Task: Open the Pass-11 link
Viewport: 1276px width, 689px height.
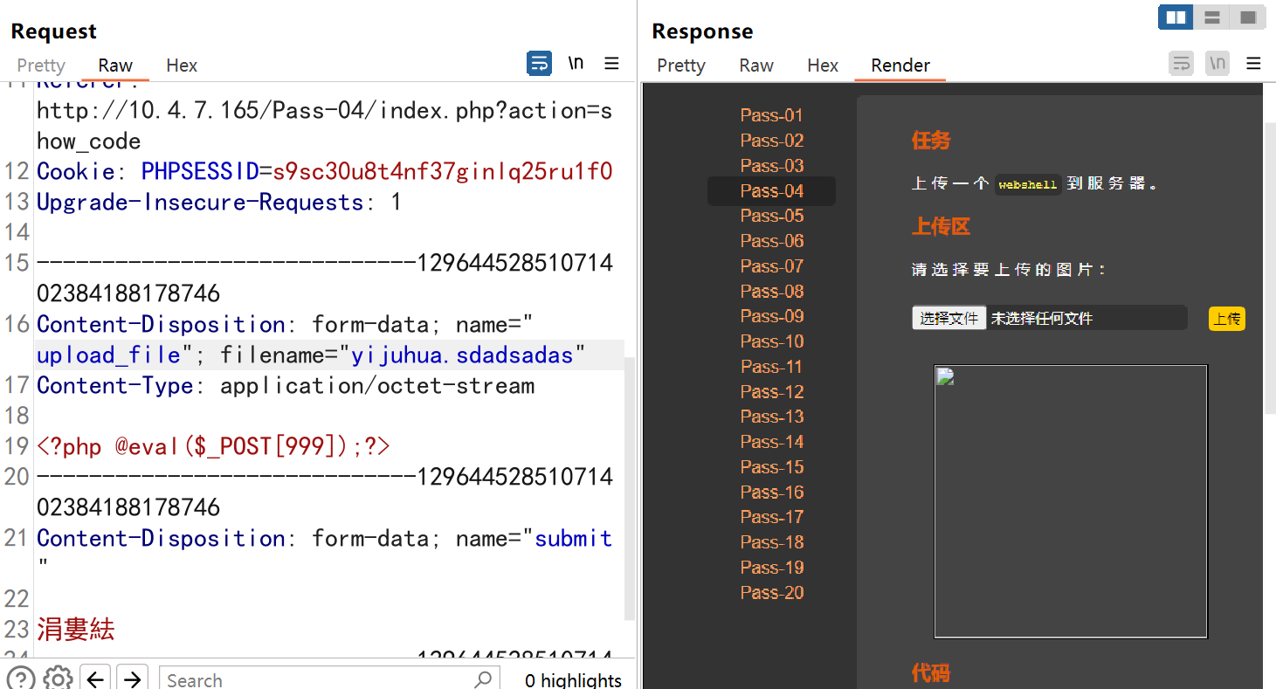Action: click(x=771, y=367)
